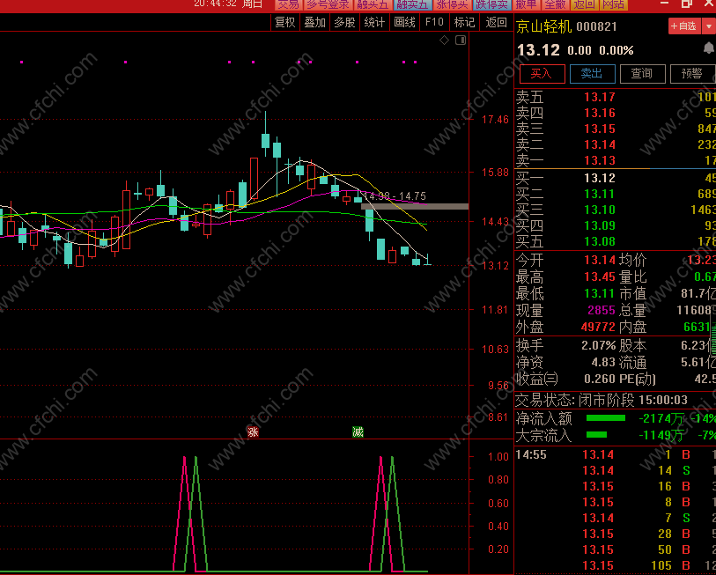
Task: Open the dropdown arrow next to 自选
Action: 709,26
